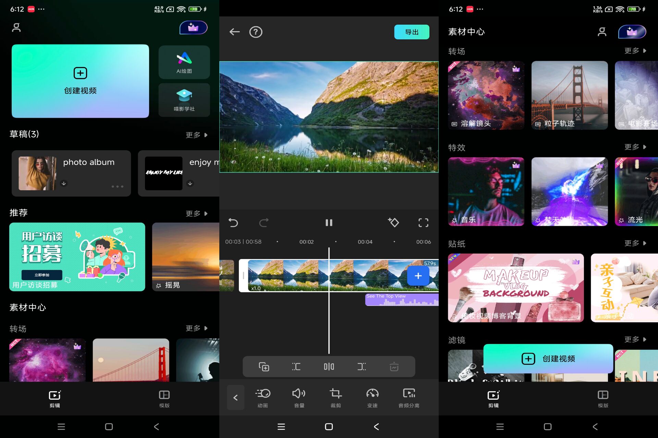Select the 变速 speed tool
Image resolution: width=658 pixels, height=438 pixels.
coord(372,398)
